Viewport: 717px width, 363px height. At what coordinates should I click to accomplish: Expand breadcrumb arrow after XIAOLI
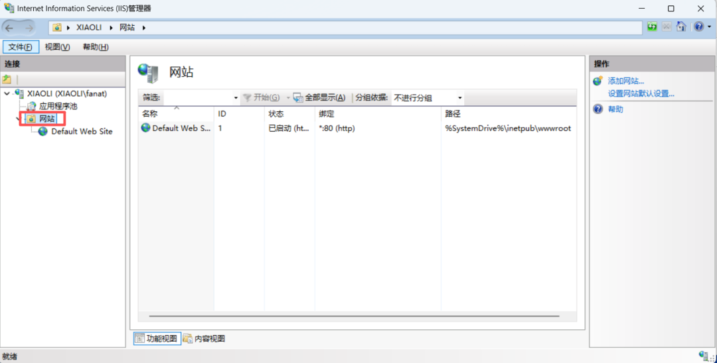111,28
